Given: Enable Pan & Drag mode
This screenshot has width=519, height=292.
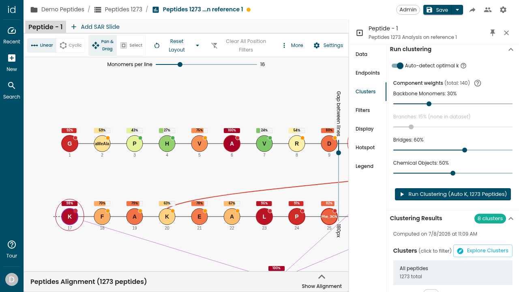Looking at the screenshot, I should (103, 45).
